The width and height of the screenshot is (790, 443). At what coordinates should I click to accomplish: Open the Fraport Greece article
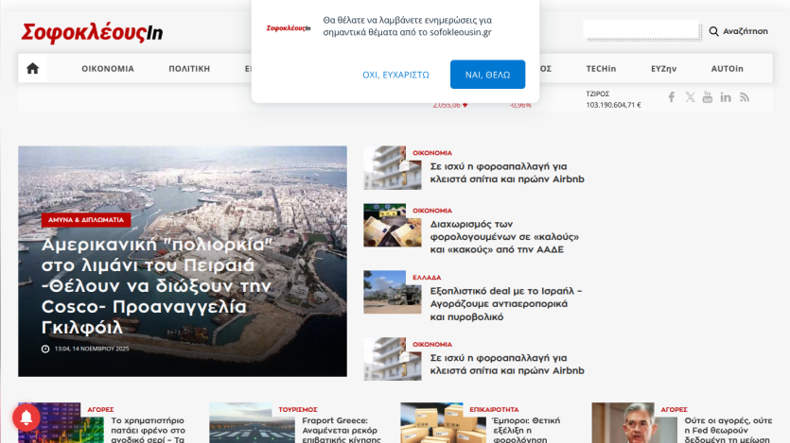340,430
